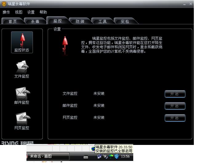Switch to the 防御 tab

pos(80,21)
